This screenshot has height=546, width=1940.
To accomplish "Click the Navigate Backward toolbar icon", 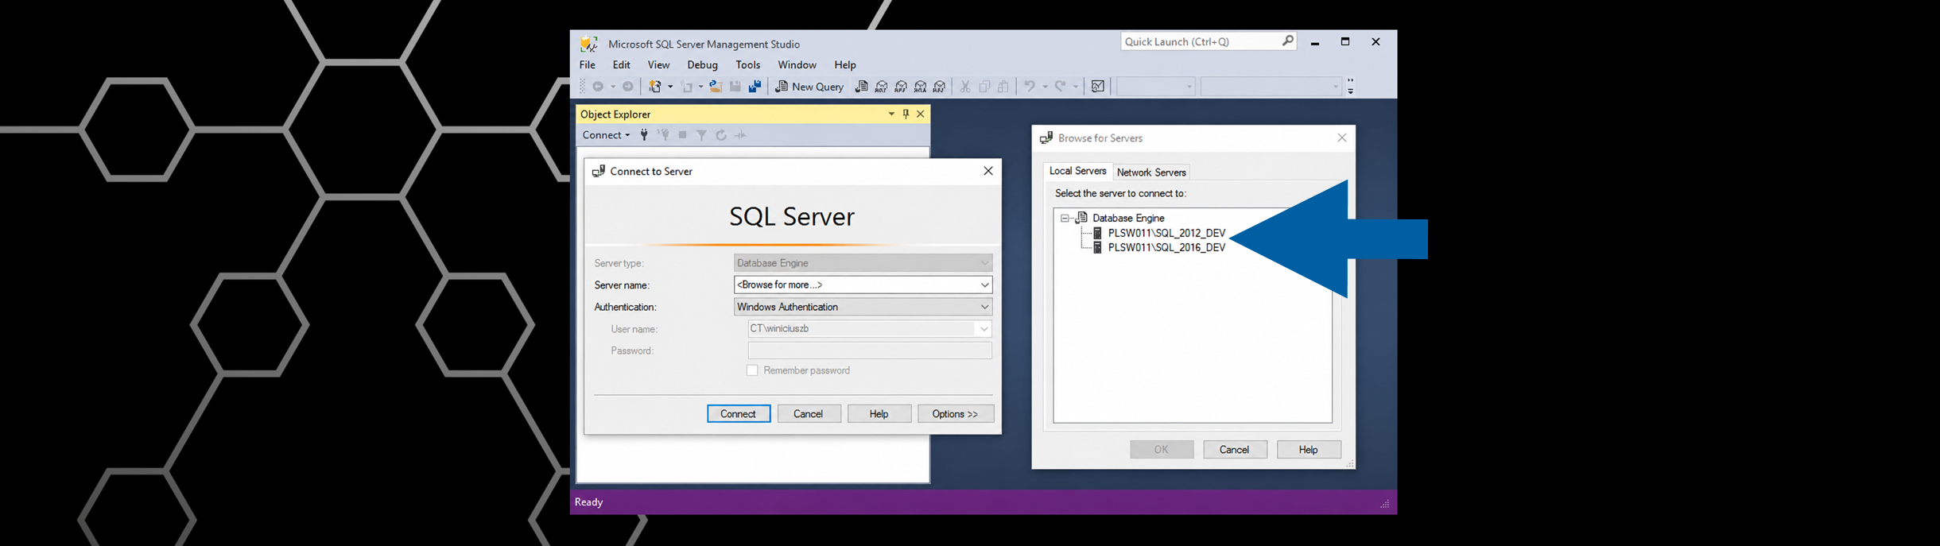I will click(x=598, y=87).
